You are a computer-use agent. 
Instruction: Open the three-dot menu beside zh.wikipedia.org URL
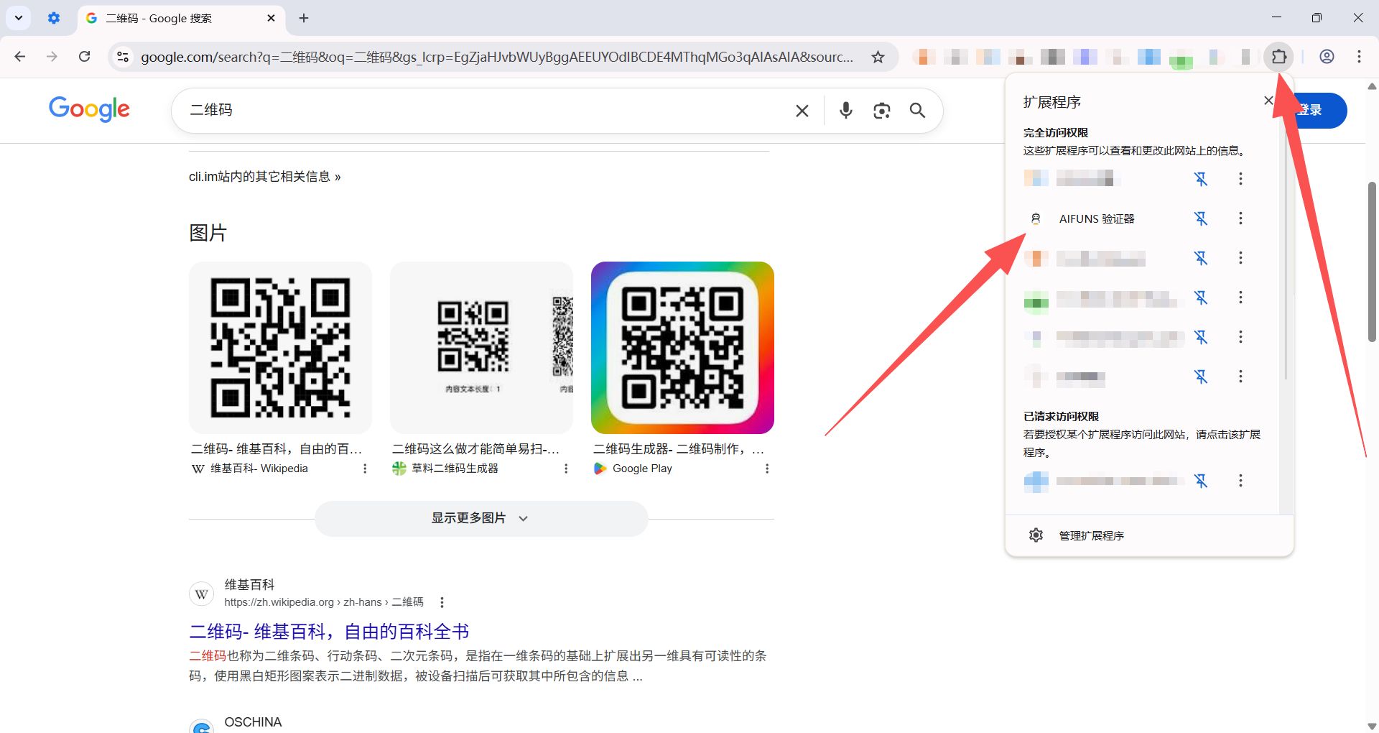point(442,602)
